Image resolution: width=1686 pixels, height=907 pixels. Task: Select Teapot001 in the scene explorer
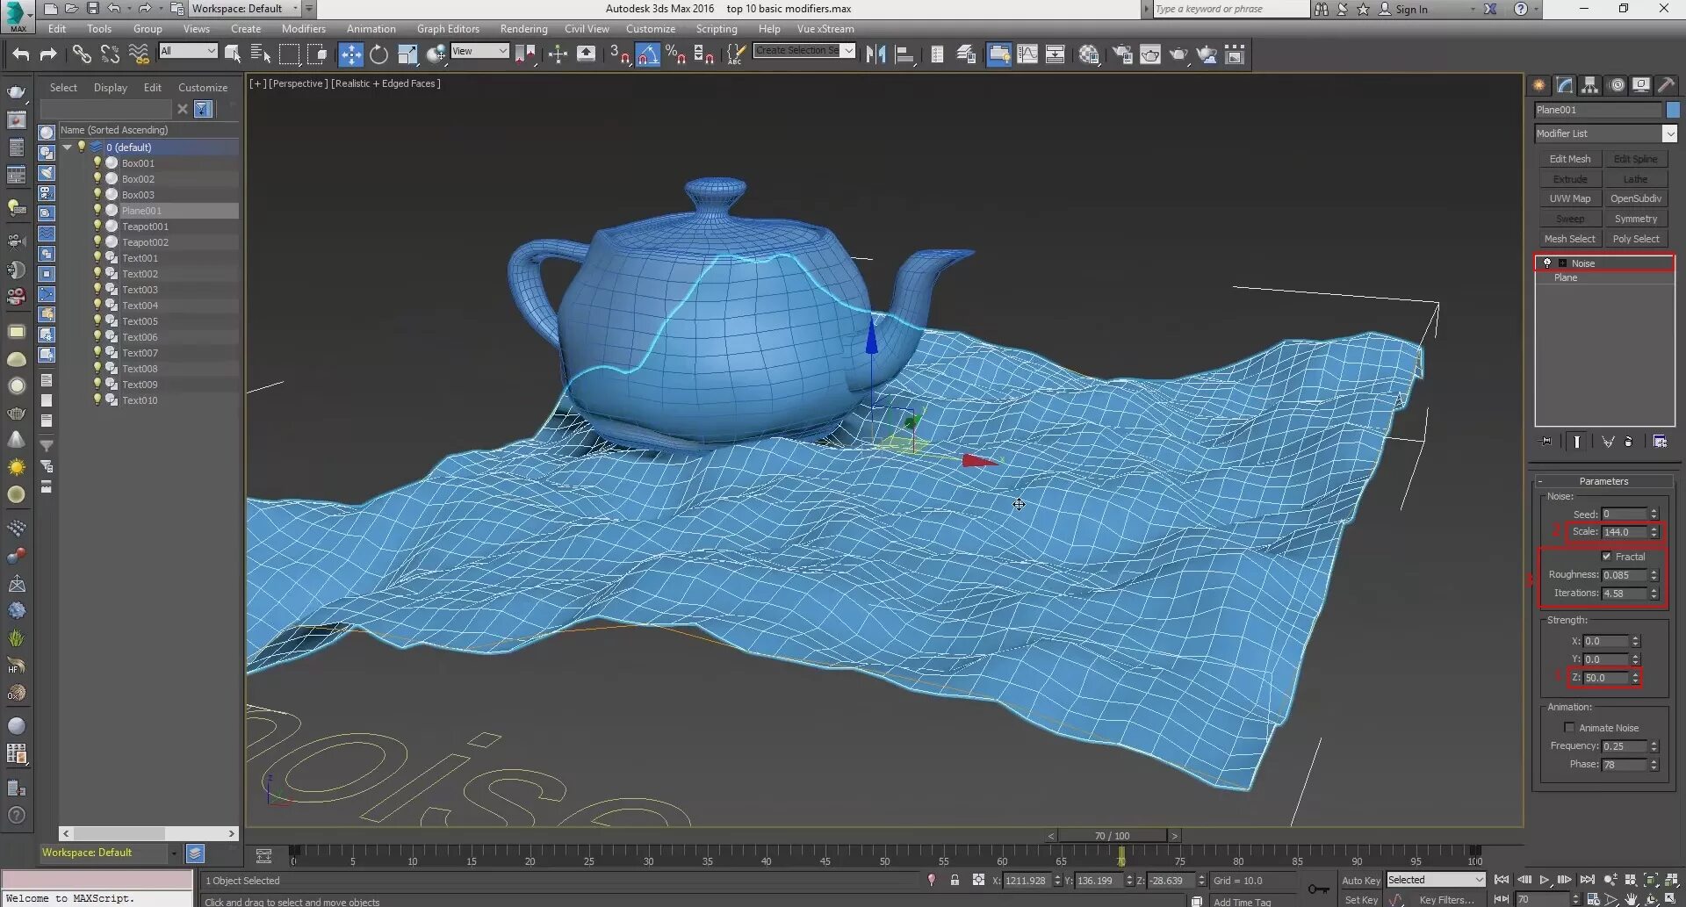click(x=145, y=227)
